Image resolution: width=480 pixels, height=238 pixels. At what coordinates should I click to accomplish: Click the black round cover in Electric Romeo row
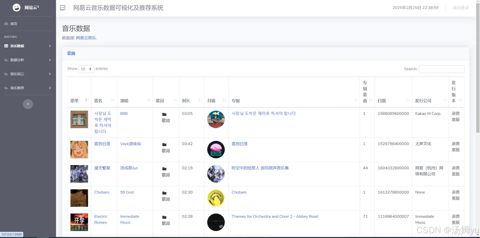(216, 222)
